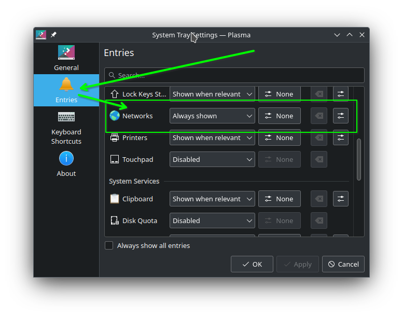Clear shortcut for Printers entry
This screenshot has width=403, height=317.
point(319,138)
